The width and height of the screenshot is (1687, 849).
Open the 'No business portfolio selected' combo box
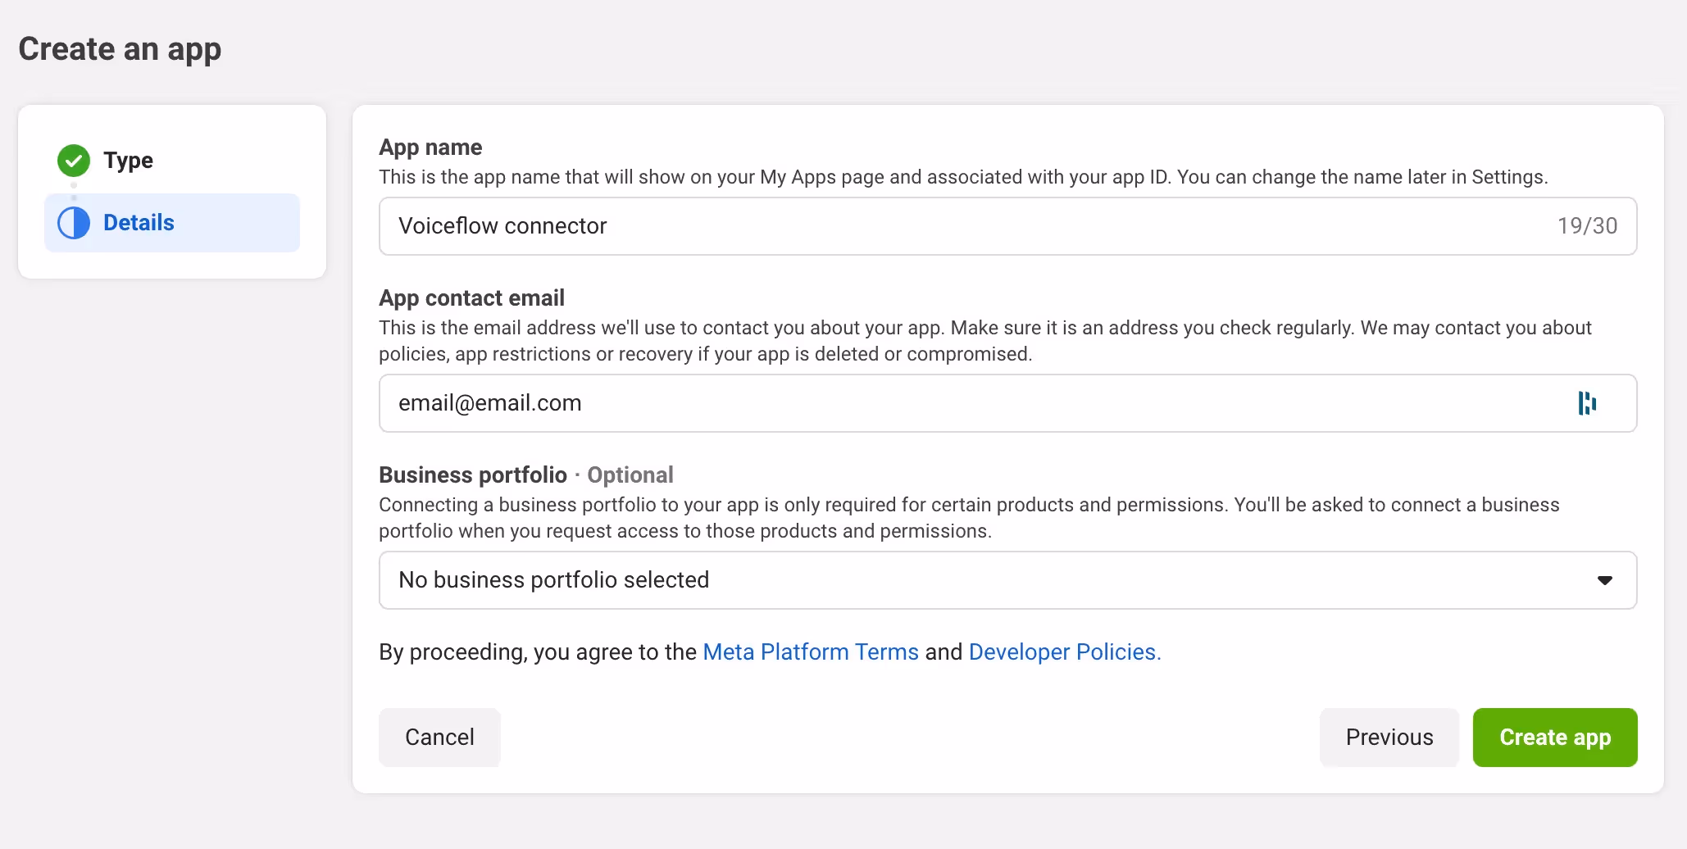[x=984, y=580]
